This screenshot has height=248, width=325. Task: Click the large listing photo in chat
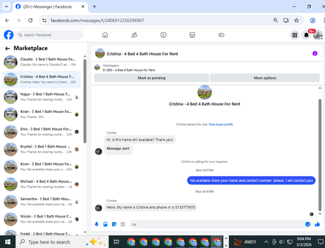(x=205, y=92)
